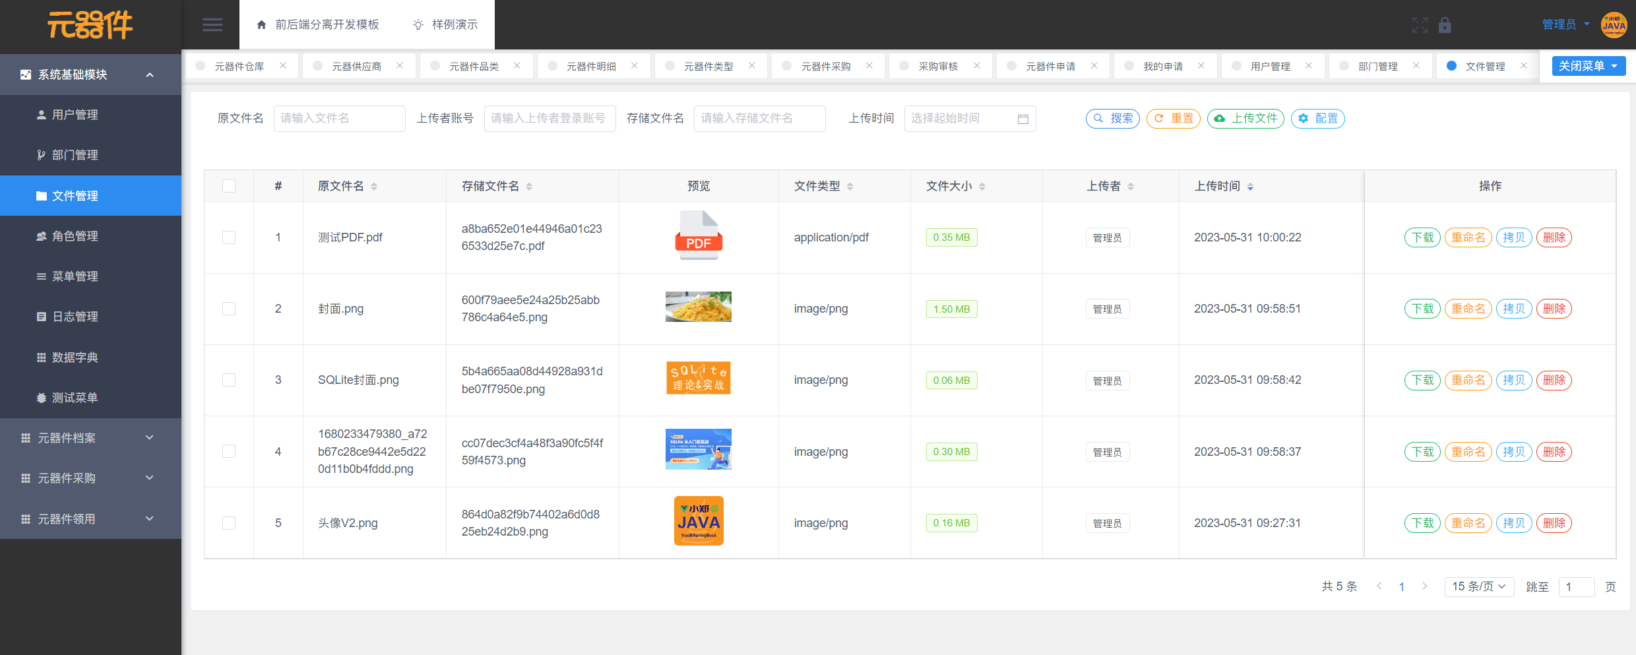The image size is (1636, 655).
Task: Switch to the 元器件采购 tab
Action: tap(825, 66)
